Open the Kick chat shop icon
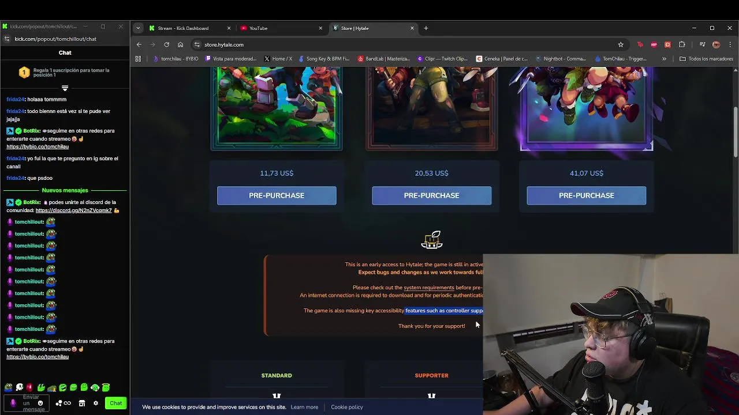This screenshot has height=415, width=739. pyautogui.click(x=82, y=403)
